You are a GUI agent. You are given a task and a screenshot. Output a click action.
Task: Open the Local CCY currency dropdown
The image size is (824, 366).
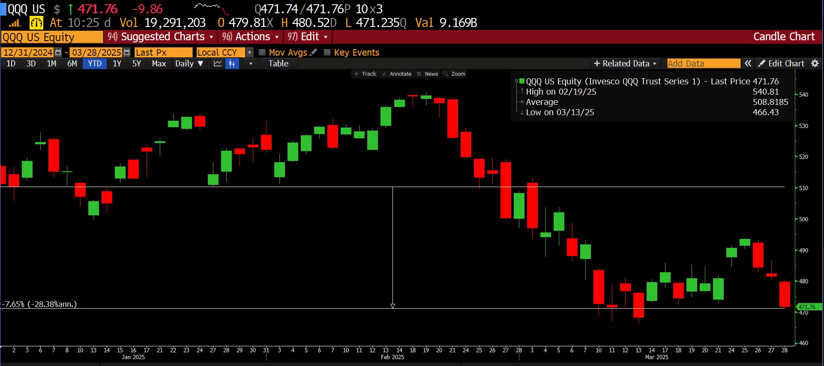click(x=249, y=52)
